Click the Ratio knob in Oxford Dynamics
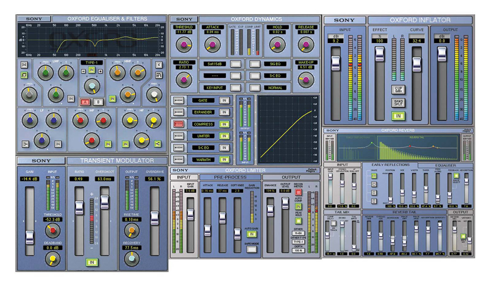The image size is (491, 282). pos(184,79)
